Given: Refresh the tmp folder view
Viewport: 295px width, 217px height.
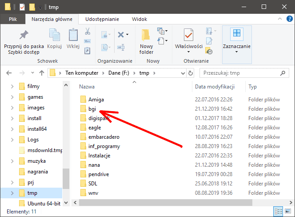Looking at the screenshot, I should [x=191, y=73].
